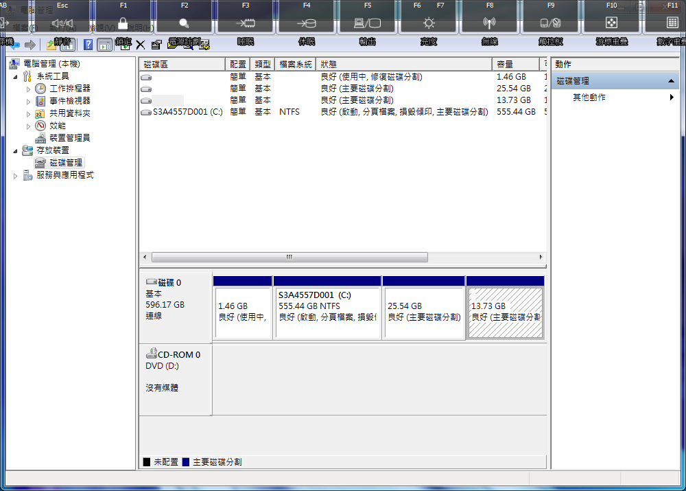Image resolution: width=686 pixels, height=491 pixels.
Task: Select 效能 tree node
Action: (58, 126)
